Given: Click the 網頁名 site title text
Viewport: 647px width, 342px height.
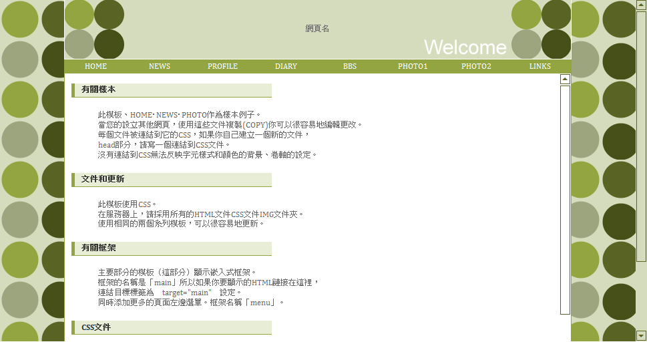Looking at the screenshot, I should tap(317, 29).
